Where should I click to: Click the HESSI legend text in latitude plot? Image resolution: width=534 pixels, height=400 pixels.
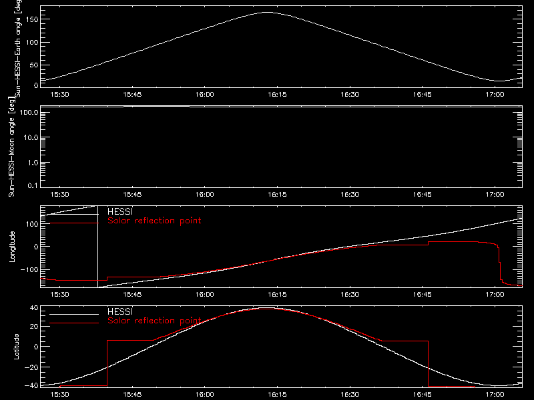click(x=119, y=311)
